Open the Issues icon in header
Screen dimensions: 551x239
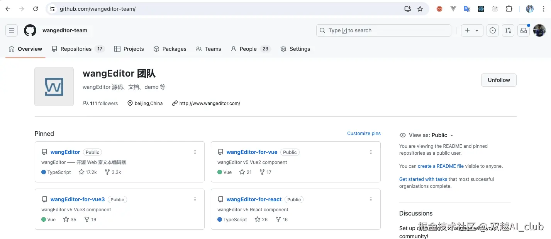click(492, 30)
